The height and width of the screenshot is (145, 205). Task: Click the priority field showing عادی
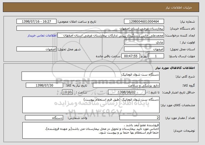(x=144, y=42)
